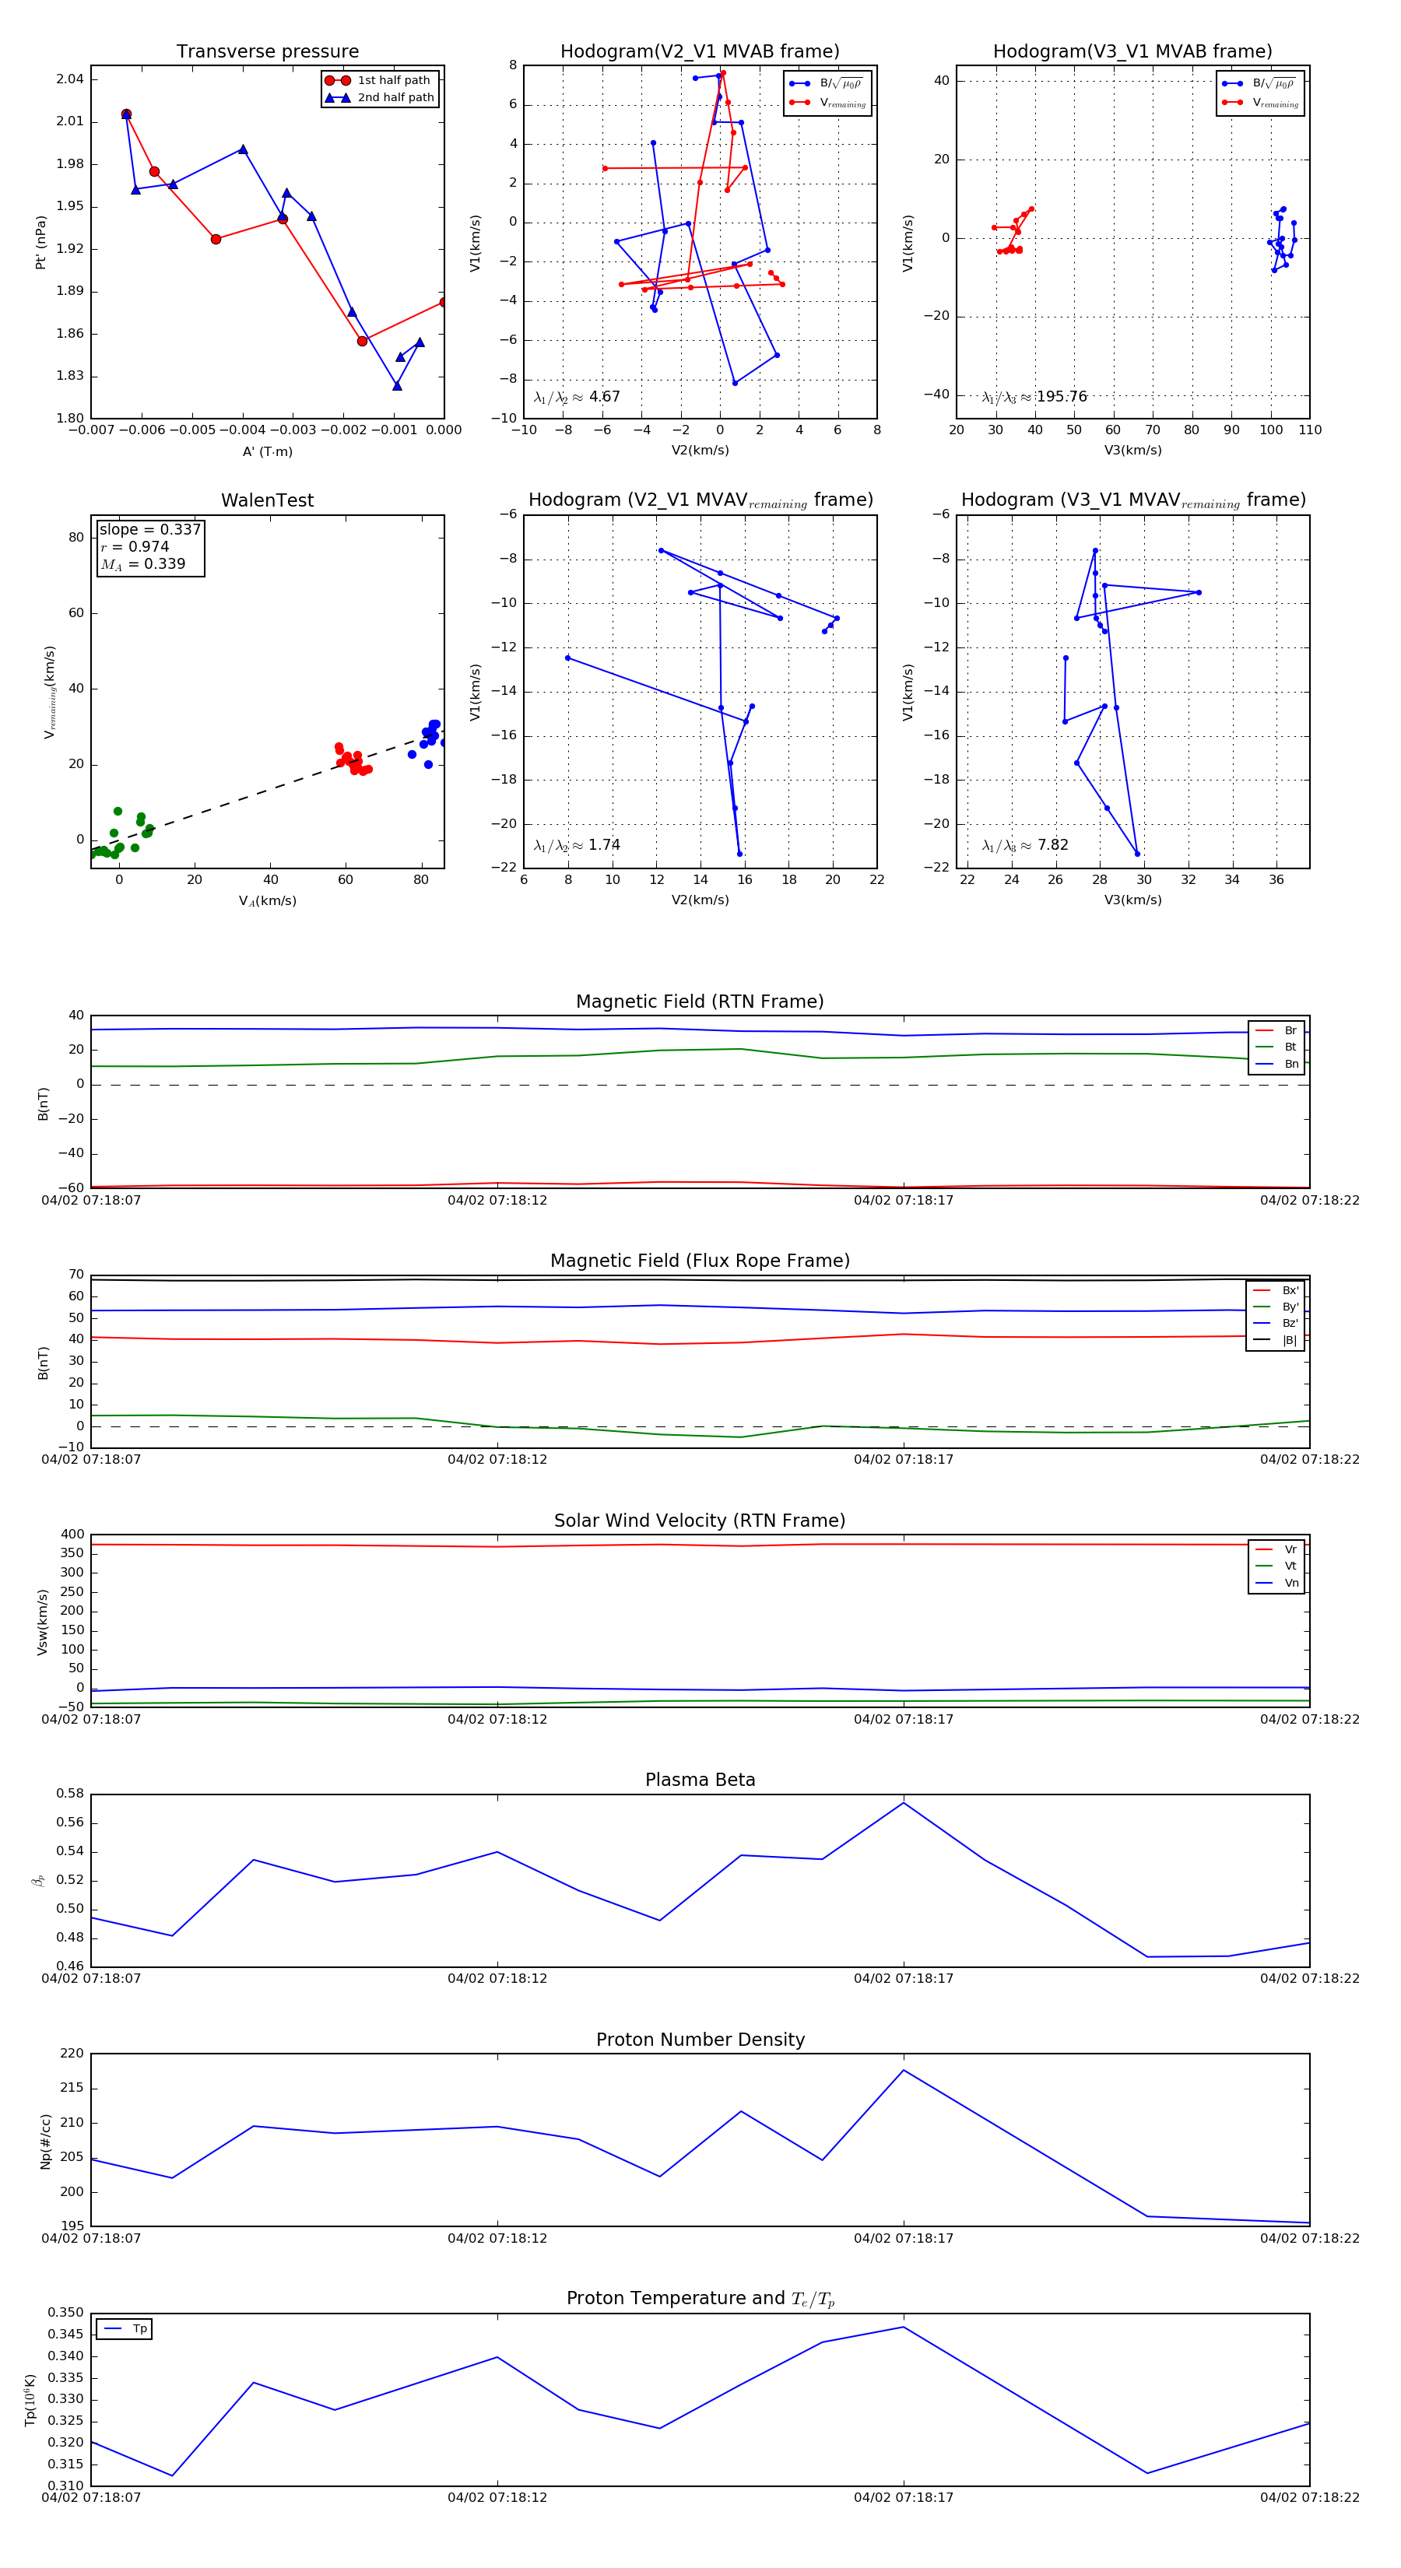Screen dimensions: 1401x2568
Task: Click the "400" tick on Solar Wind Velocity axis
Action: click(x=72, y=1535)
